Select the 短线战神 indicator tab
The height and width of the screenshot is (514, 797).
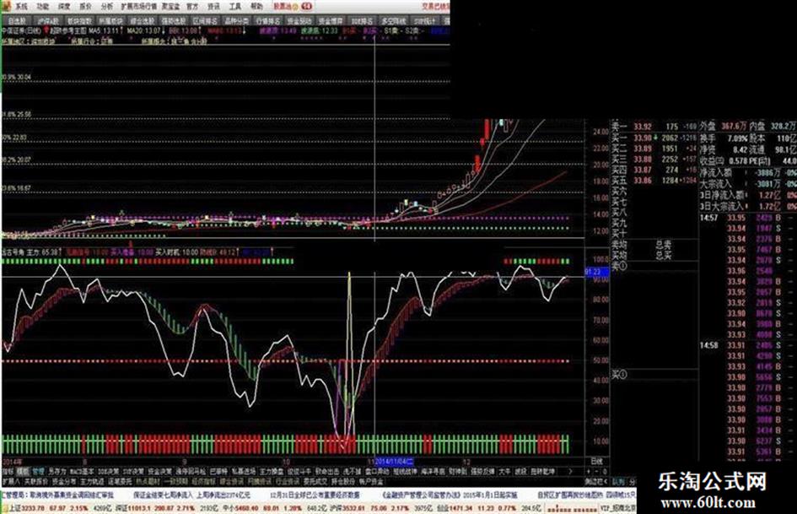[x=405, y=472]
